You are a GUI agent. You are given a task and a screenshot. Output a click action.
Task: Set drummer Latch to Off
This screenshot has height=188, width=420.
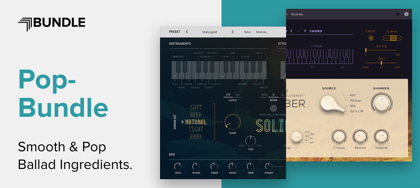228,95
